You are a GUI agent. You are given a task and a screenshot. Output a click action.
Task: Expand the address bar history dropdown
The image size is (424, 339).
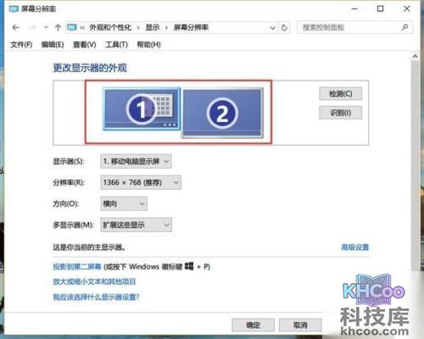[x=272, y=28]
